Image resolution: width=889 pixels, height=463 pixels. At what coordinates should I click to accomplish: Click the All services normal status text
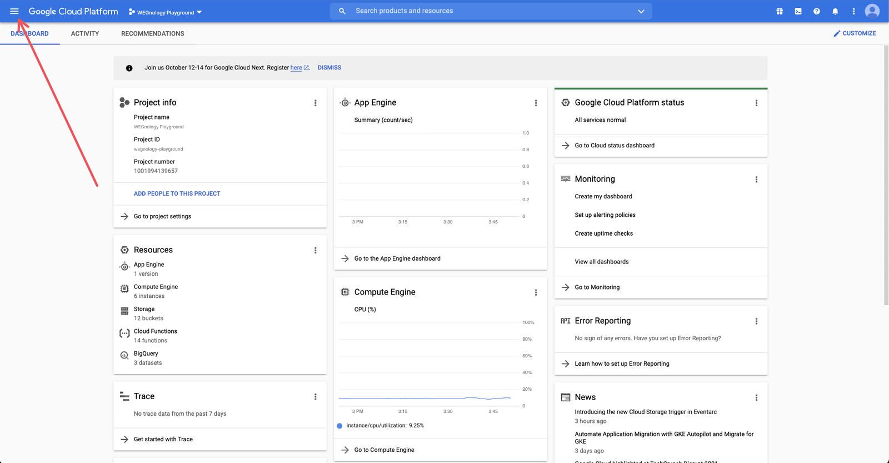600,120
